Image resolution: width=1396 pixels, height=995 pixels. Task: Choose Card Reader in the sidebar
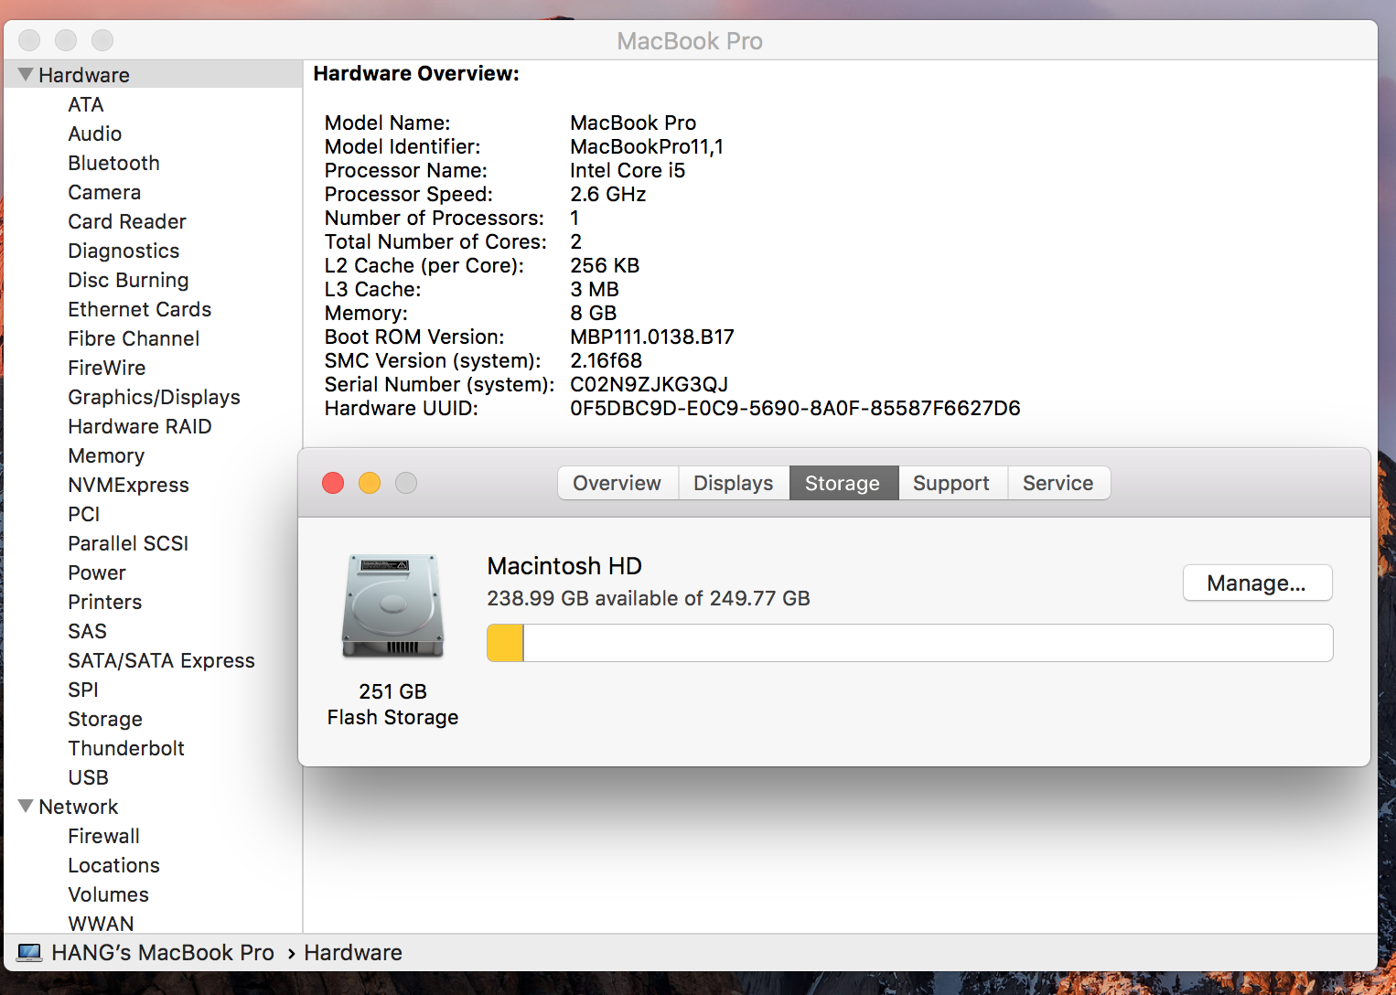tap(127, 221)
